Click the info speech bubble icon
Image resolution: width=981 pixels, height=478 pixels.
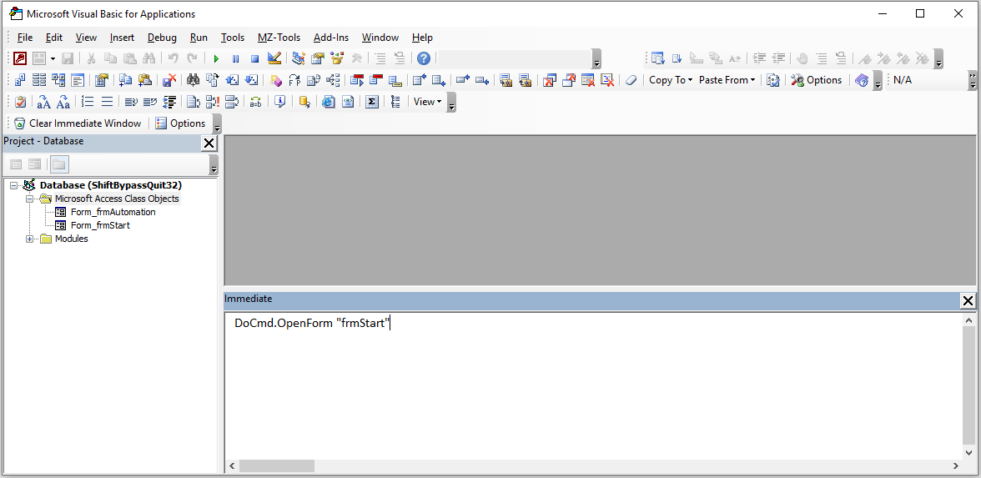(x=279, y=102)
